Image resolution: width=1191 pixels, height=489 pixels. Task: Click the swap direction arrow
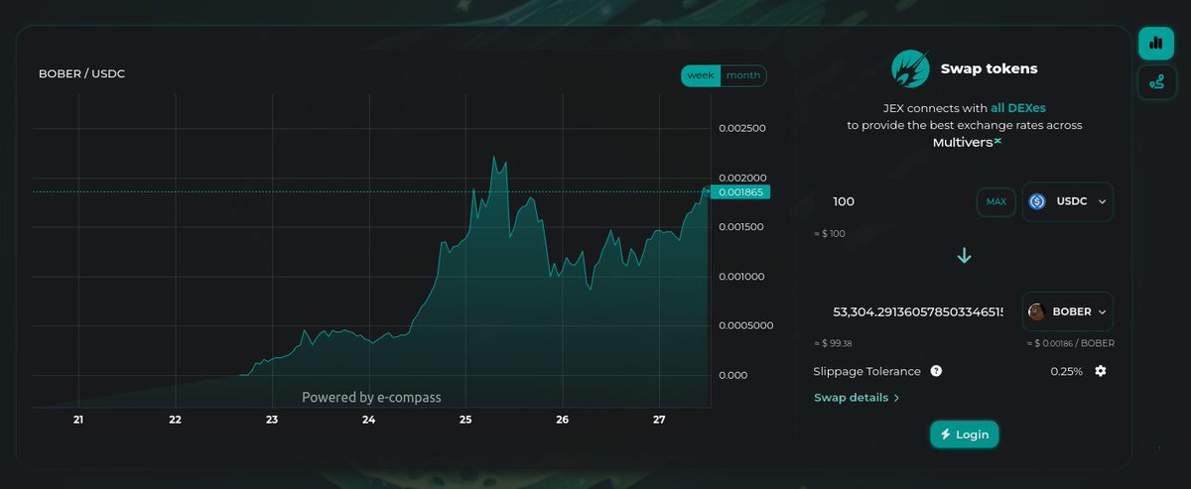964,256
